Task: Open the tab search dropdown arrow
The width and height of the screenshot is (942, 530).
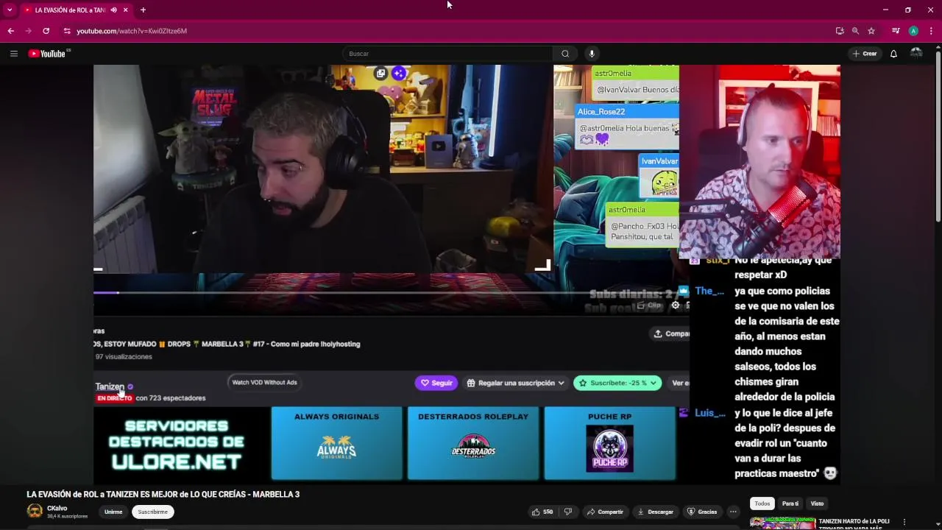Action: (x=10, y=10)
